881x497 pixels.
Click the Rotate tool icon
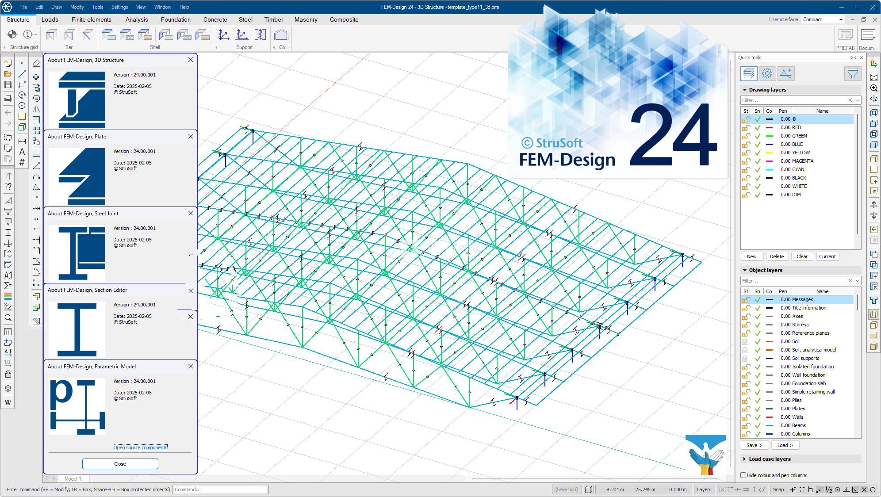tap(36, 98)
